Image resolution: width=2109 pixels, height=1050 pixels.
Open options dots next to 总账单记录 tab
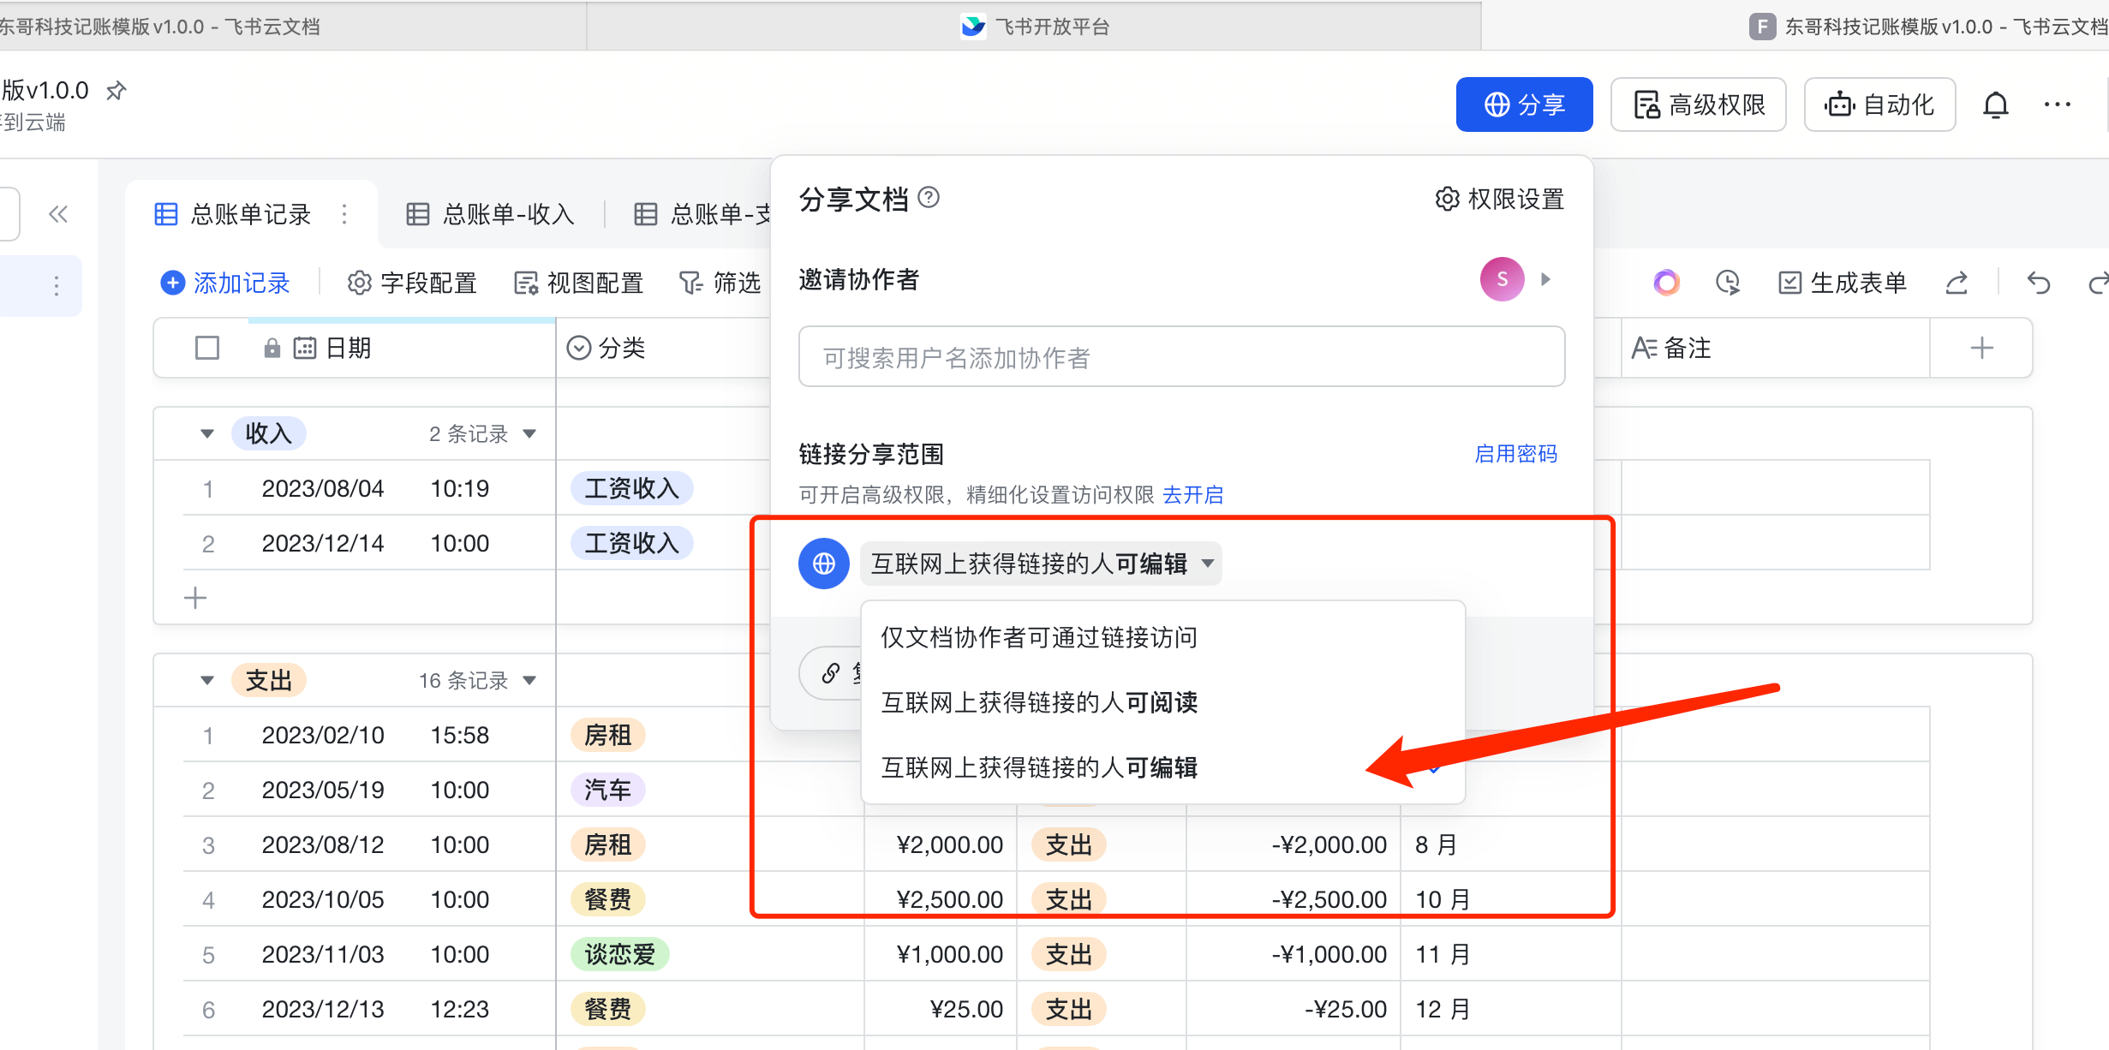(x=344, y=214)
